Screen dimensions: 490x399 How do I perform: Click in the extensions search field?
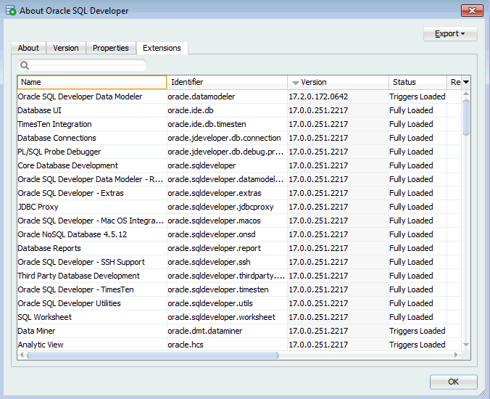point(82,65)
